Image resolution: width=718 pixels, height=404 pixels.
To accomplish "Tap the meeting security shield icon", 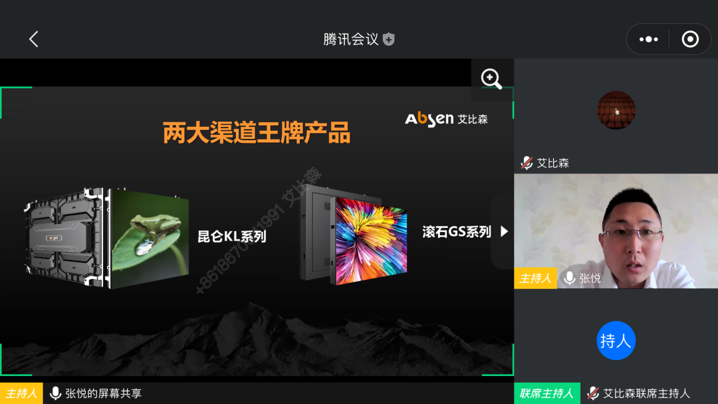I will click(389, 39).
